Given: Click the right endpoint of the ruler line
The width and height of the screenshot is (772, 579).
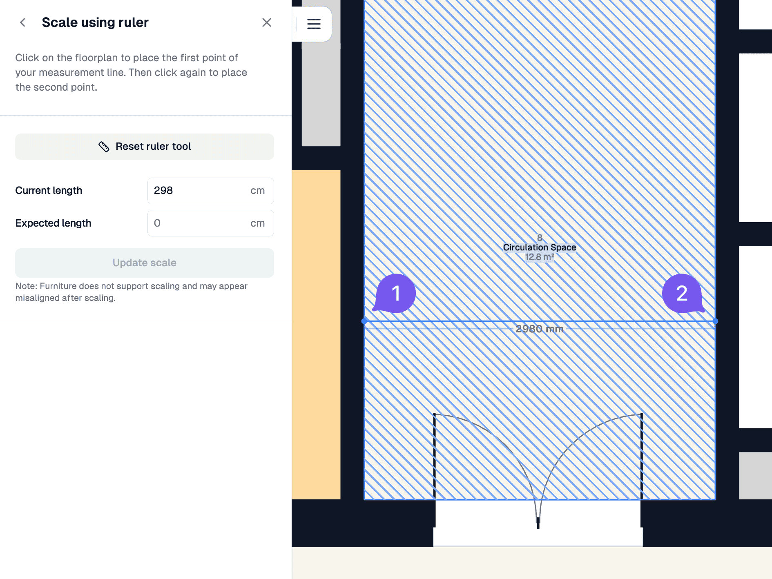Looking at the screenshot, I should [x=715, y=321].
